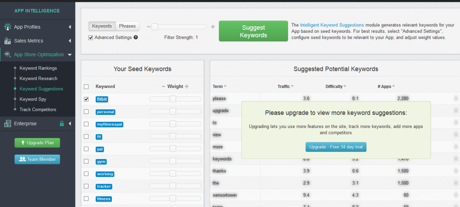Open Keyword Spy submenu item

[33, 99]
